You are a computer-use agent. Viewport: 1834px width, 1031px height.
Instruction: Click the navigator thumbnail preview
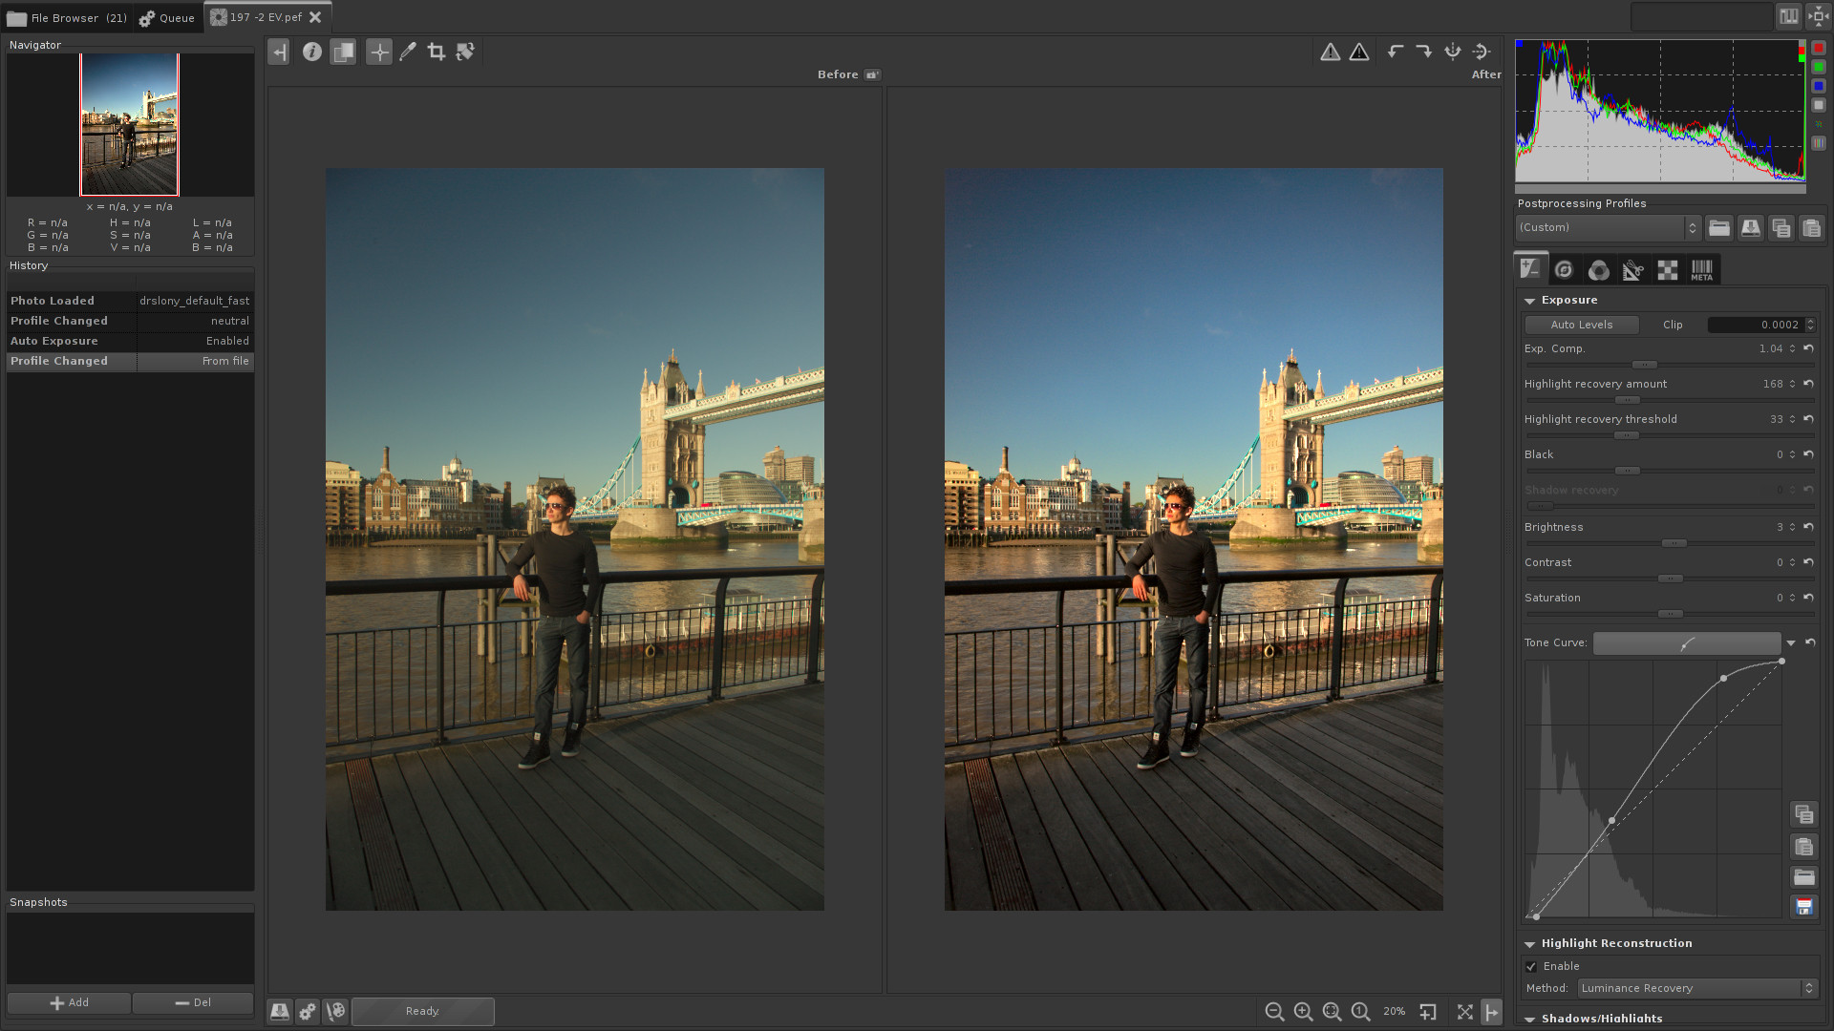point(129,125)
